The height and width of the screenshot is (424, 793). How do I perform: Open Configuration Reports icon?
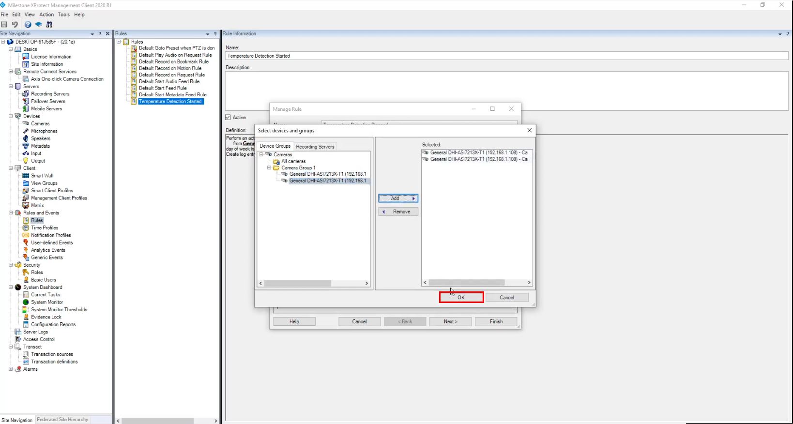click(26, 324)
